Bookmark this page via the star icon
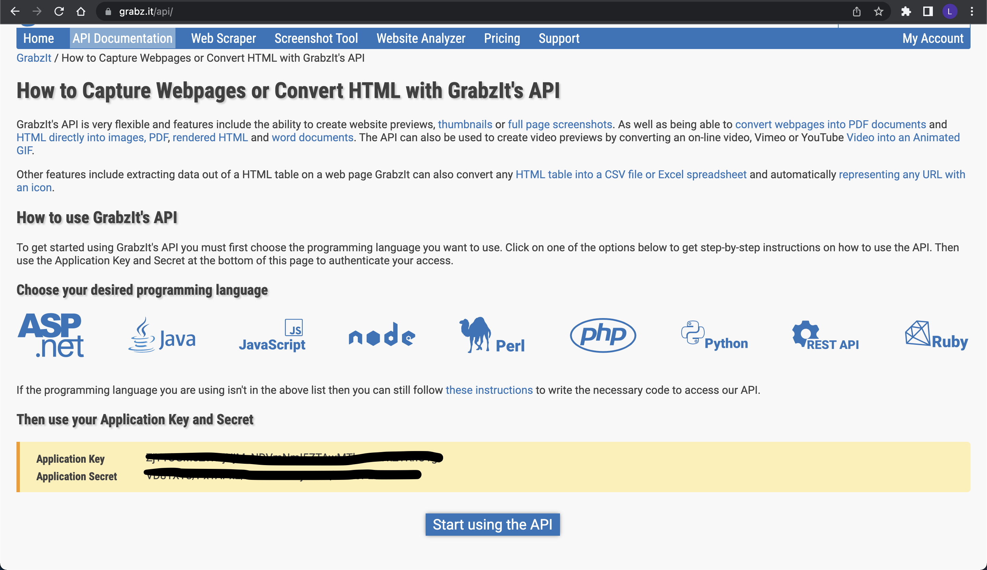Screen dimensions: 987x570 pos(879,11)
